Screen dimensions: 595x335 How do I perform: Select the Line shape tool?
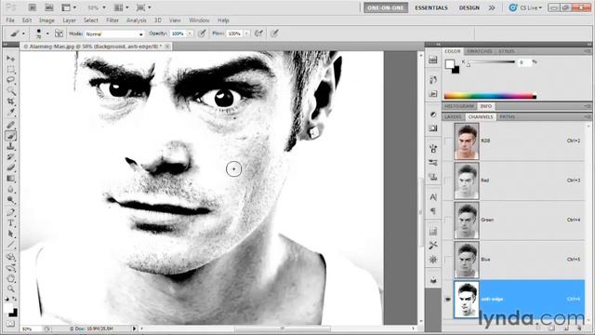tap(10, 245)
